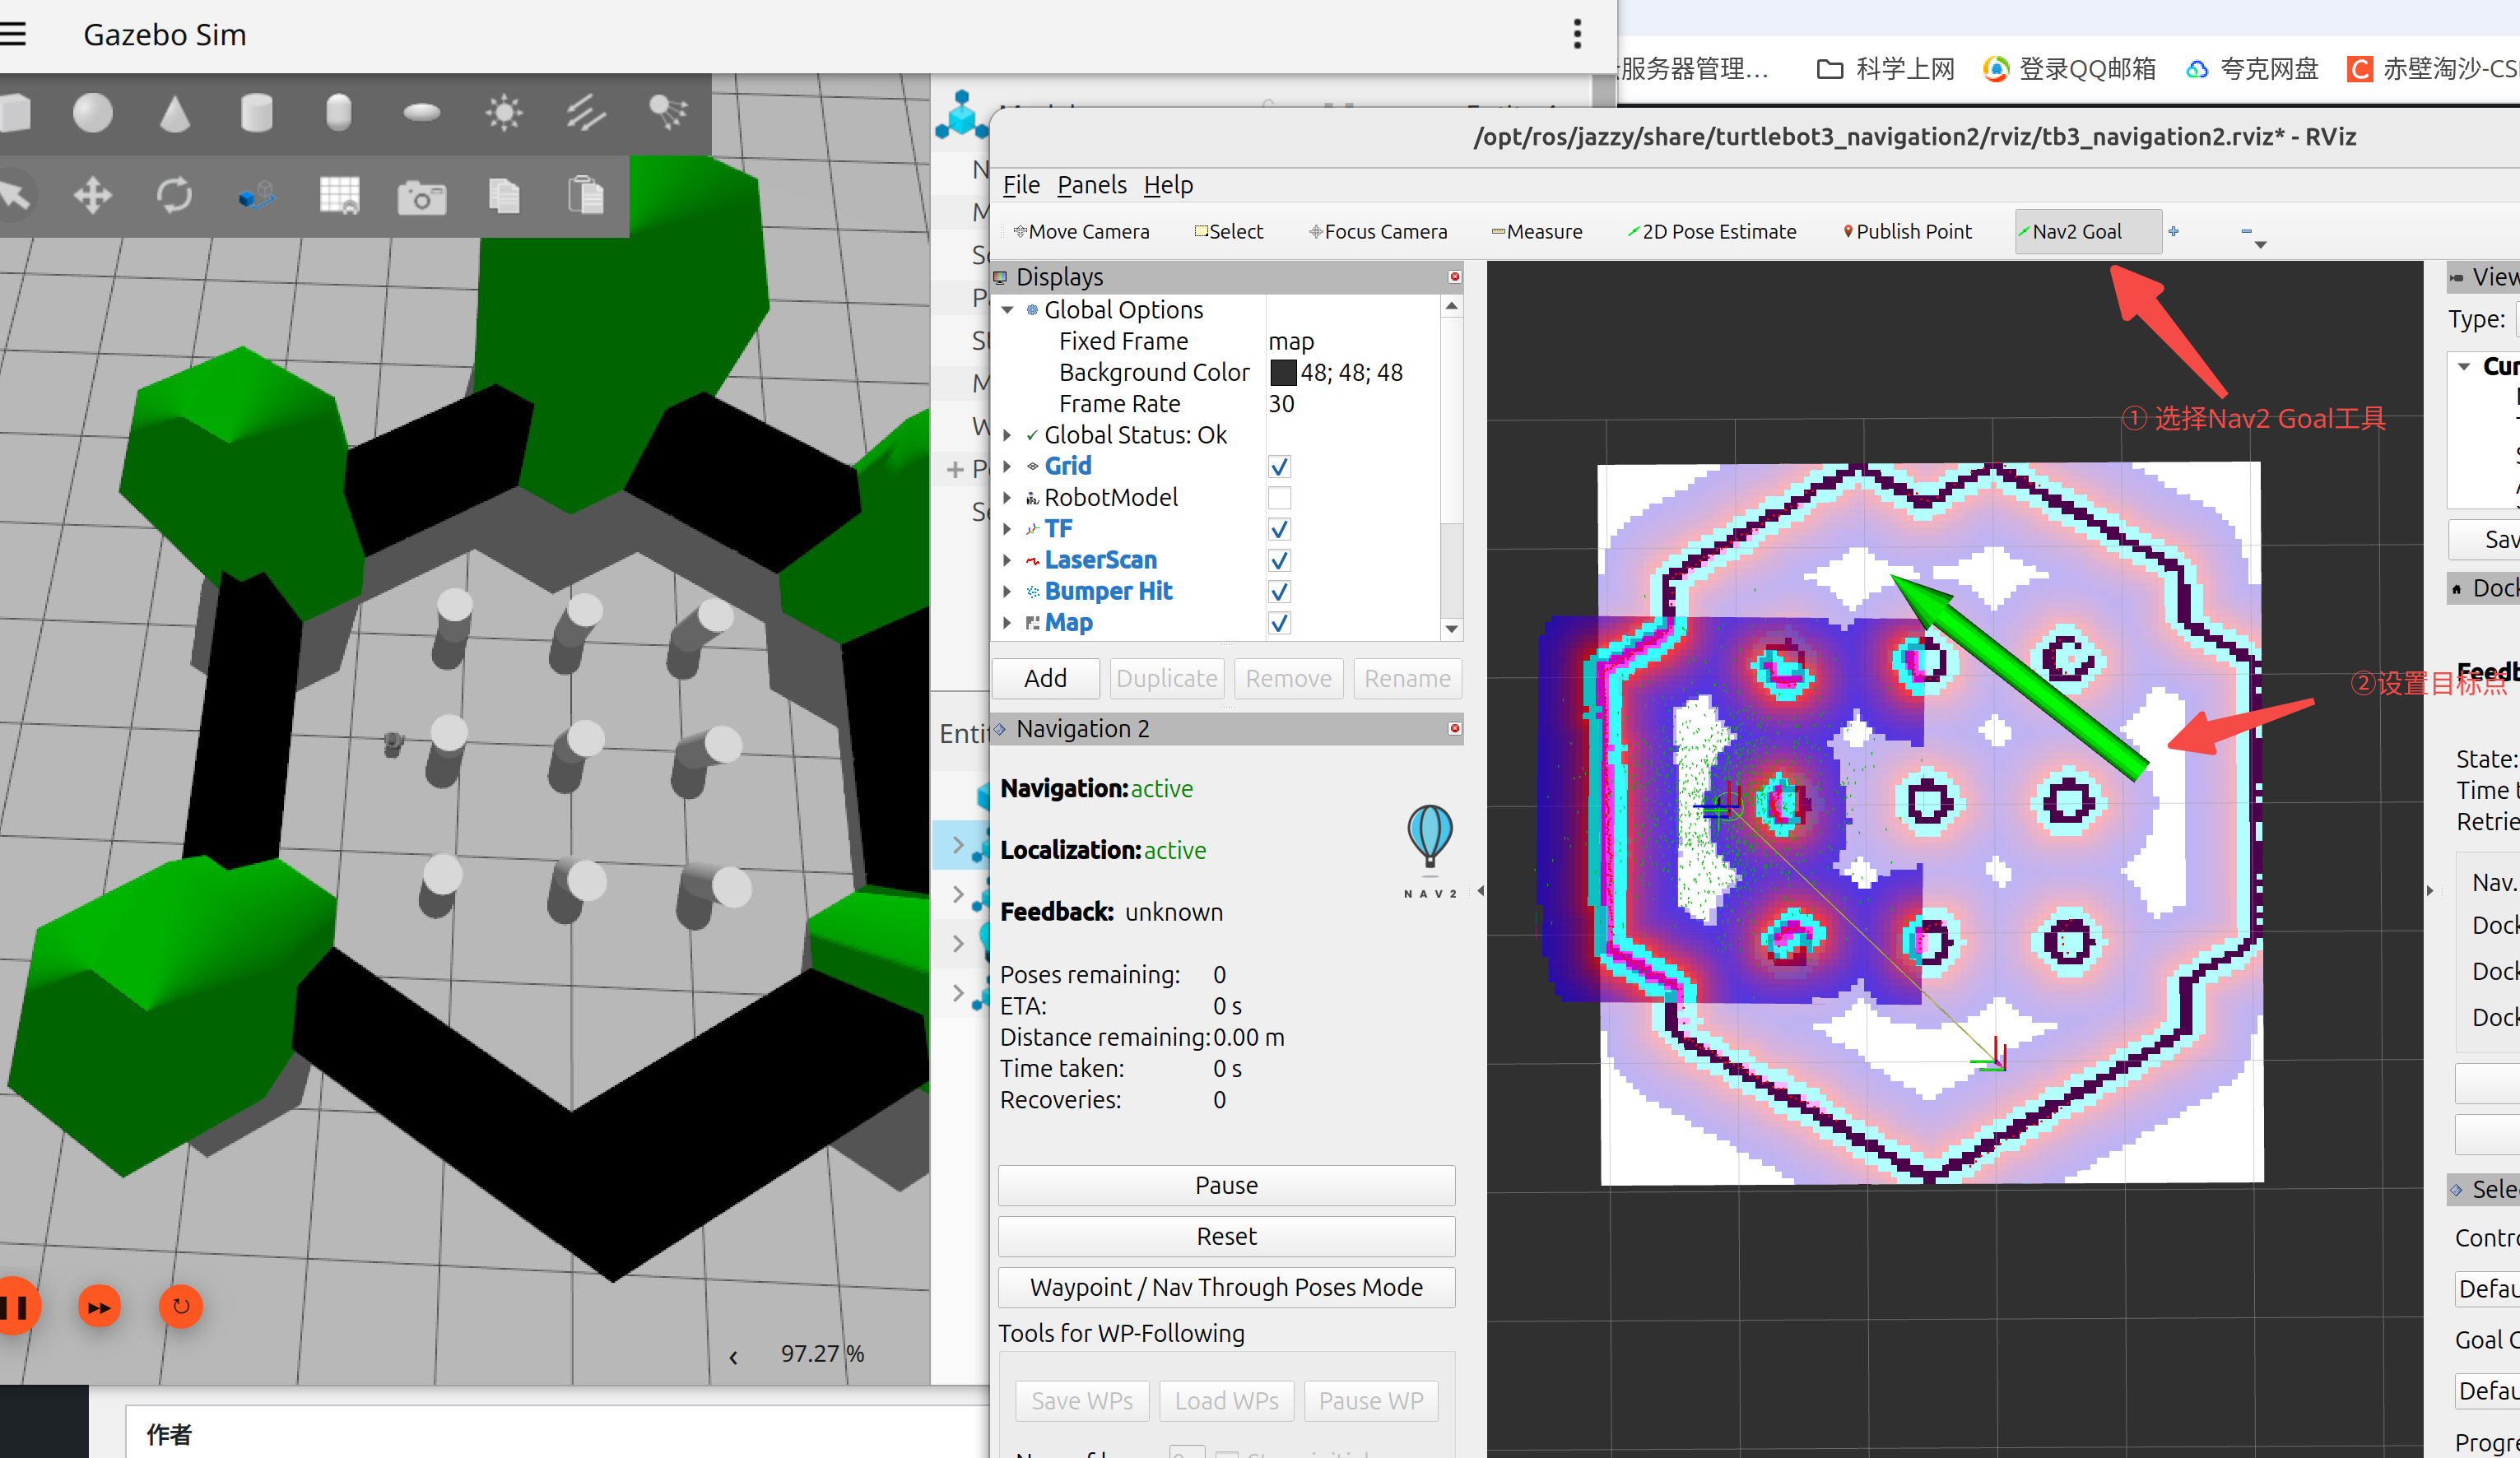Screen dimensions: 2520x1458
Task: Toggle the Bumper Hit display checkbox
Action: pyautogui.click(x=1279, y=592)
